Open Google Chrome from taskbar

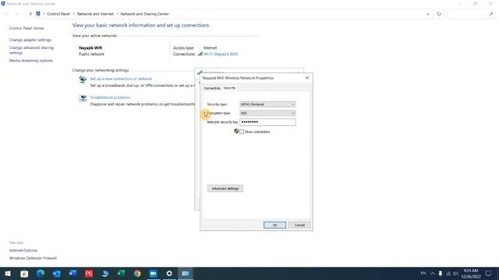pos(137,273)
